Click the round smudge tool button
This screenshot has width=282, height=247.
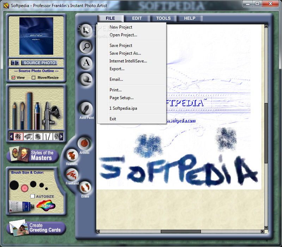pos(86,79)
